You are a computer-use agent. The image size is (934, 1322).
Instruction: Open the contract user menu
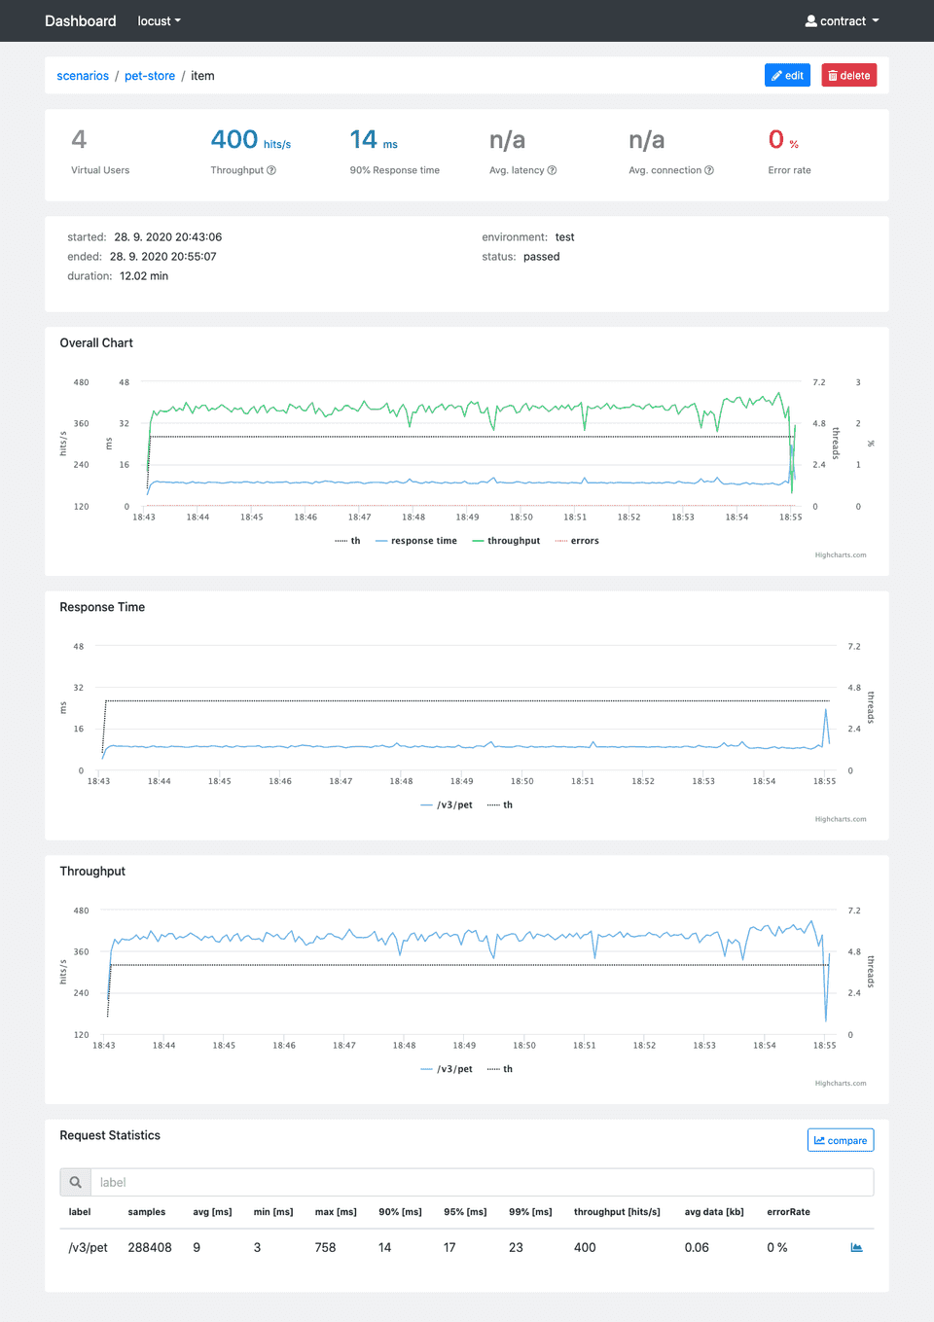point(842,20)
